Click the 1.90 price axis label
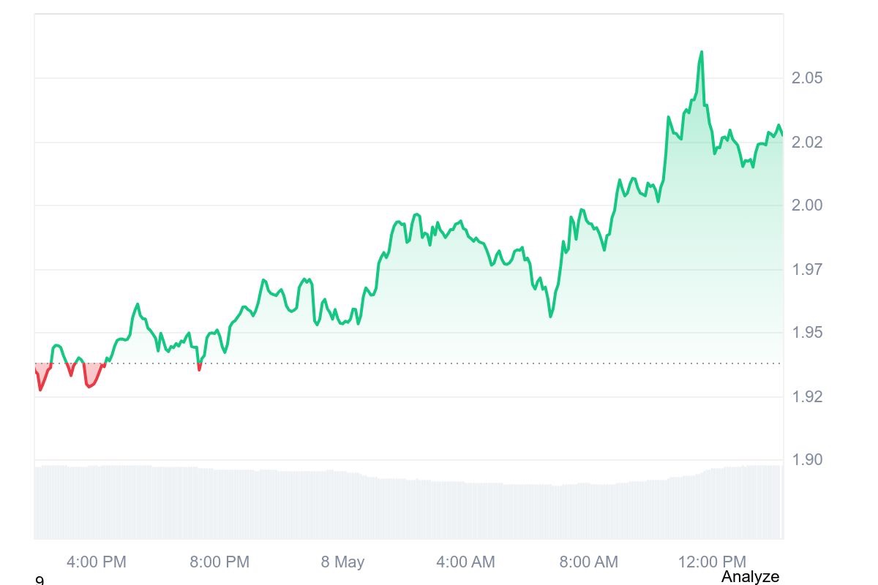This screenshot has height=585, width=878. click(807, 460)
